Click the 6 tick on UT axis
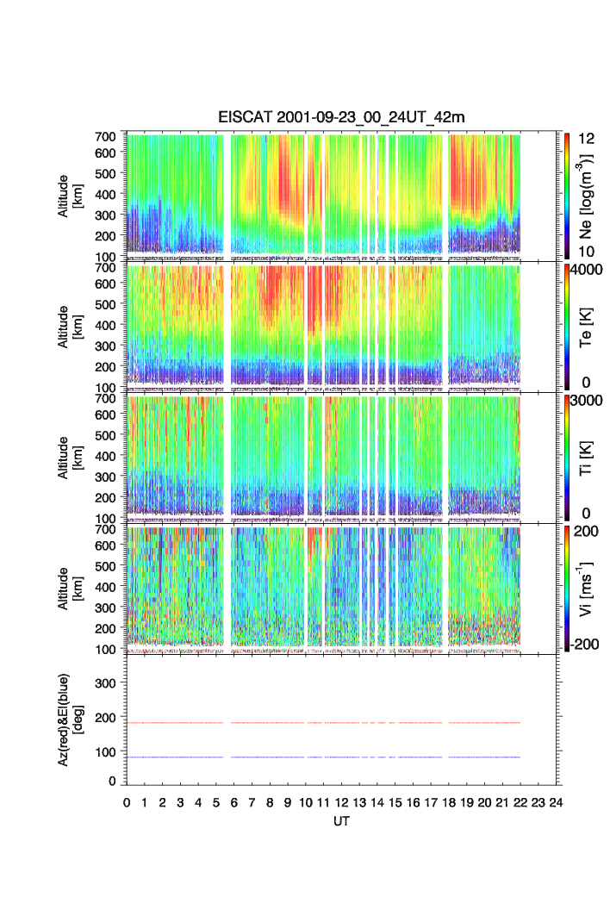The height and width of the screenshot is (916, 610). click(x=234, y=802)
